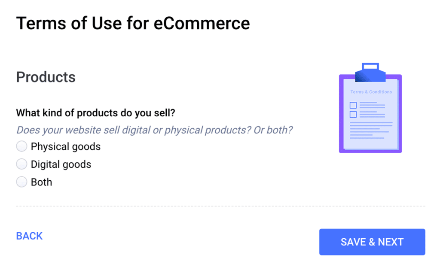Click the blue clip atop the clipboard
This screenshot has width=440, height=267.
(370, 73)
